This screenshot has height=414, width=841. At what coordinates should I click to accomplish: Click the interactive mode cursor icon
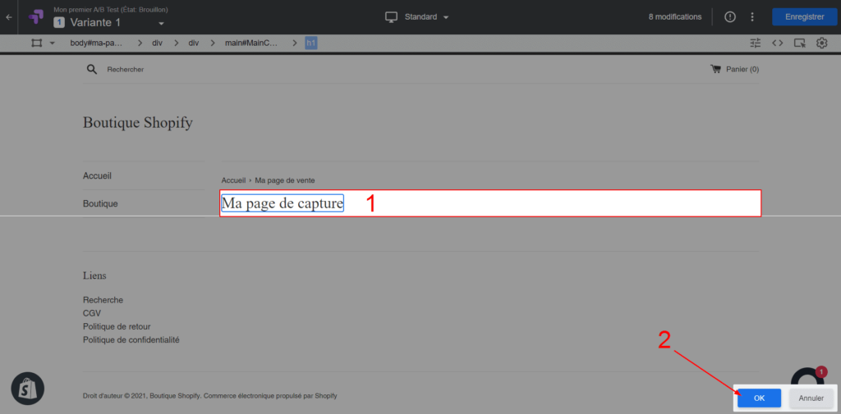coord(799,43)
